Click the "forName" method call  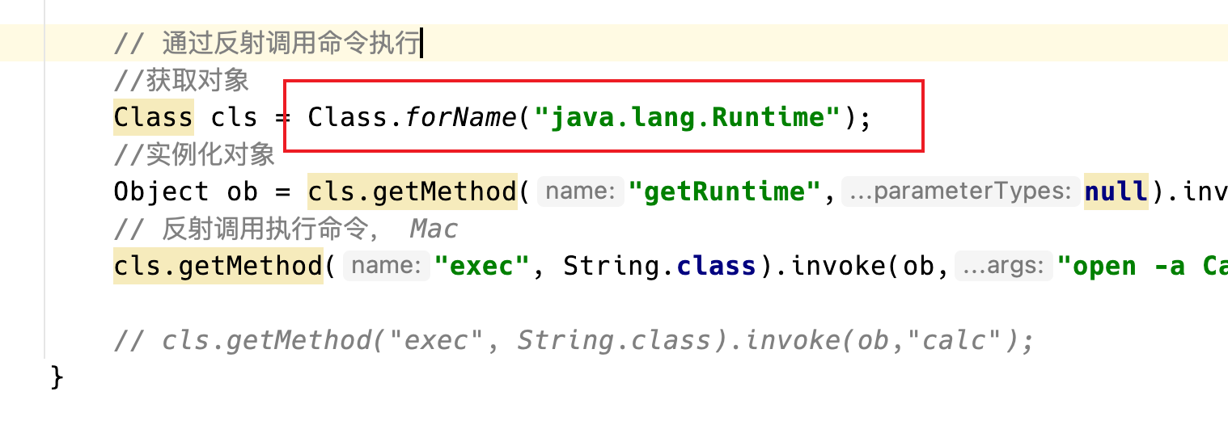[x=459, y=118]
